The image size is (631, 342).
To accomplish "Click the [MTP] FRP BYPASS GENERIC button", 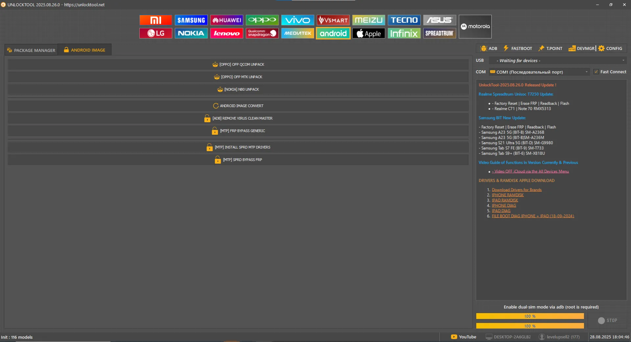I will (238, 131).
